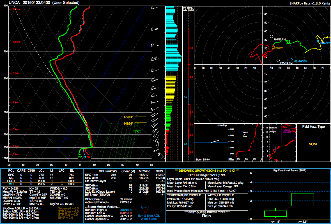The height and width of the screenshot is (224, 331).
Task: Click the "UNCA 20160122/0400 (User Selected)" title
Action: point(44,3)
